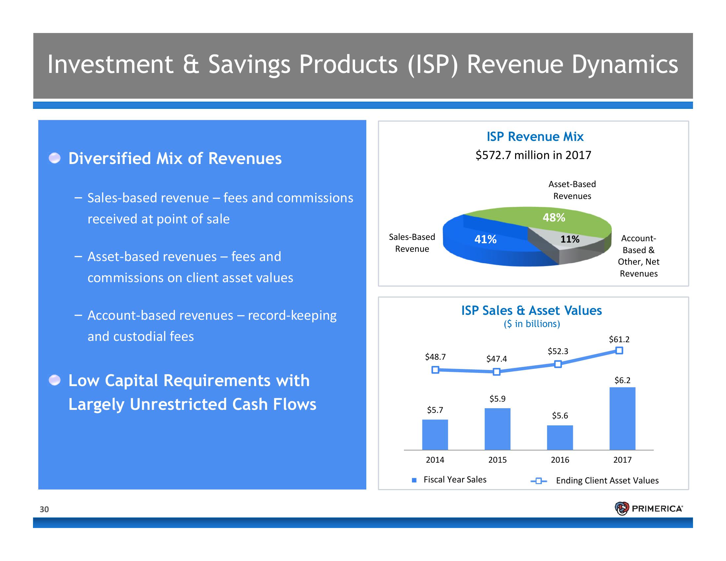Viewport: 726px width, 561px height.
Task: Click the Sales-Based Revenue label
Action: coord(412,243)
